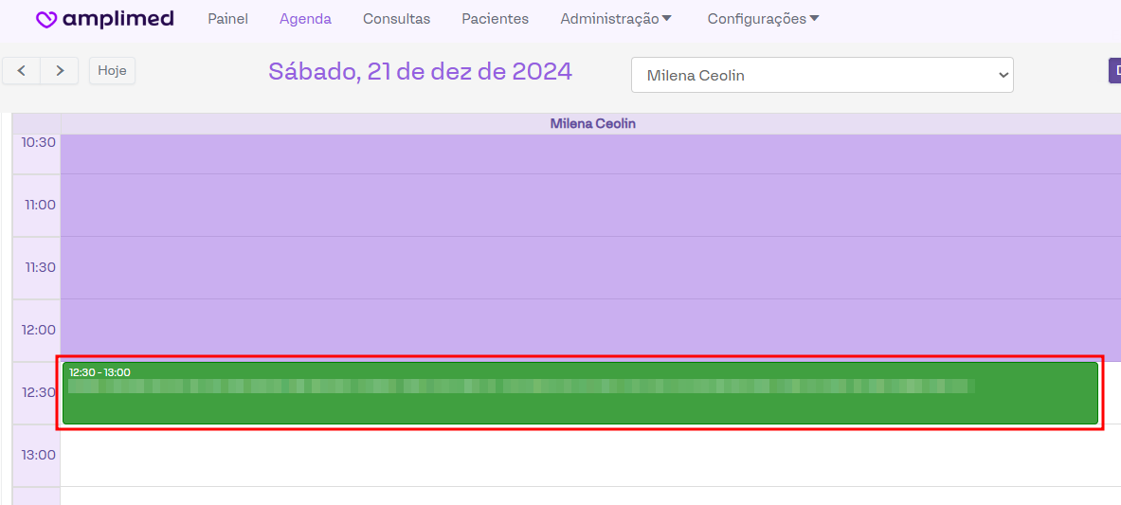Go to previous day with left arrow

22,71
